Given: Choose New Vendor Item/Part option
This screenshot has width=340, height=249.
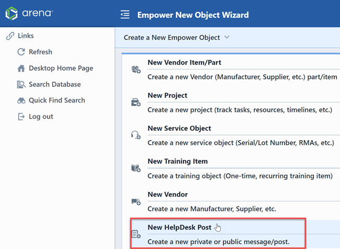Looking at the screenshot, I should click(184, 62).
